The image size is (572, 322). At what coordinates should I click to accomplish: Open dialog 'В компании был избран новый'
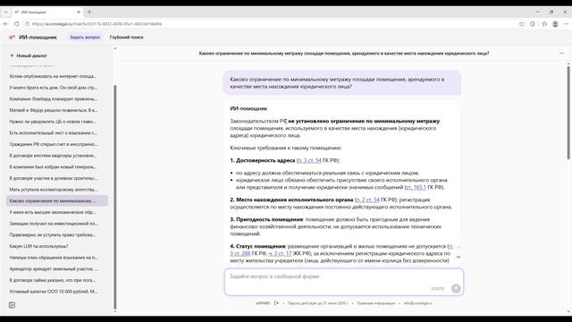[53, 167]
